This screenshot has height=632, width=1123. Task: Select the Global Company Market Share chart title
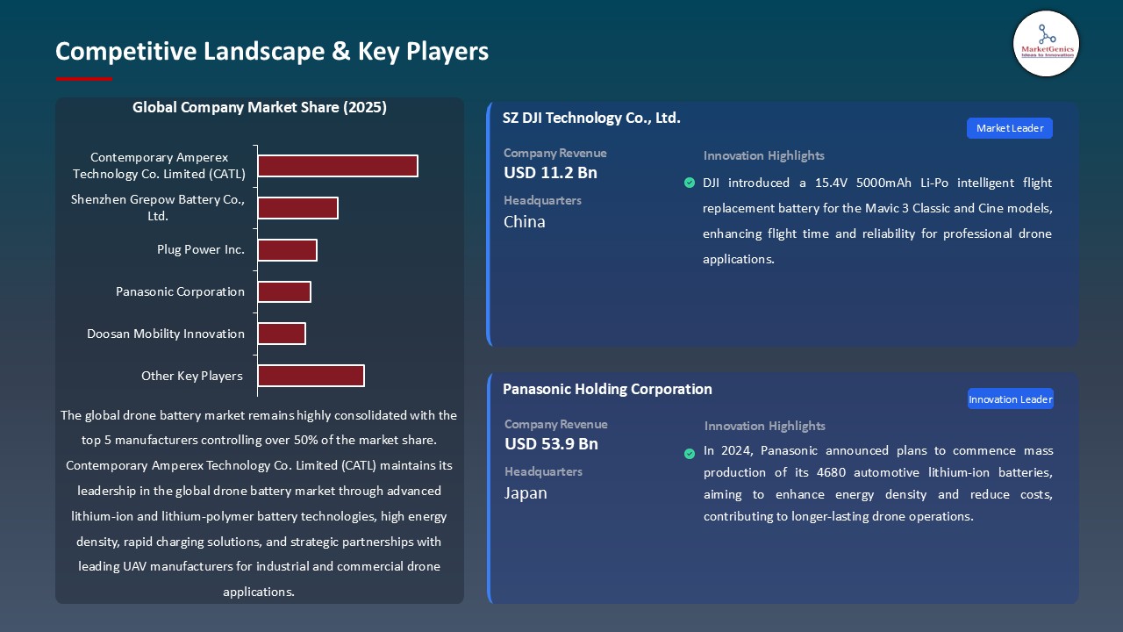(x=260, y=108)
